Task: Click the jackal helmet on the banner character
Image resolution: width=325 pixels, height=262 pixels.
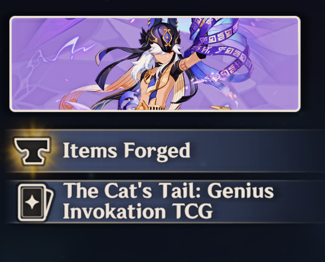Action: coord(163,34)
